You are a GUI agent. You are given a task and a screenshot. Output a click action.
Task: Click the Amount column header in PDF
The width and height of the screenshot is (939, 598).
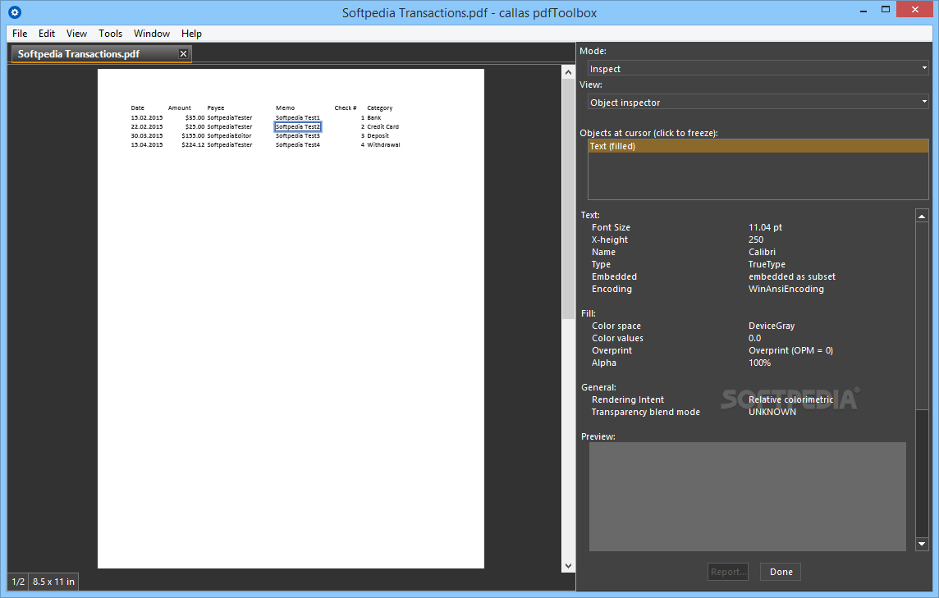pyautogui.click(x=180, y=108)
